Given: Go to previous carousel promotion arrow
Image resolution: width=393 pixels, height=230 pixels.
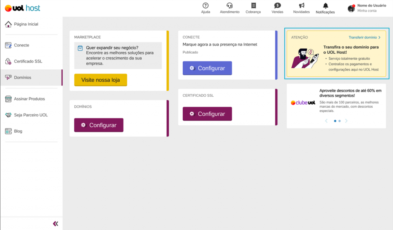Looking at the screenshot, I should coord(326,121).
